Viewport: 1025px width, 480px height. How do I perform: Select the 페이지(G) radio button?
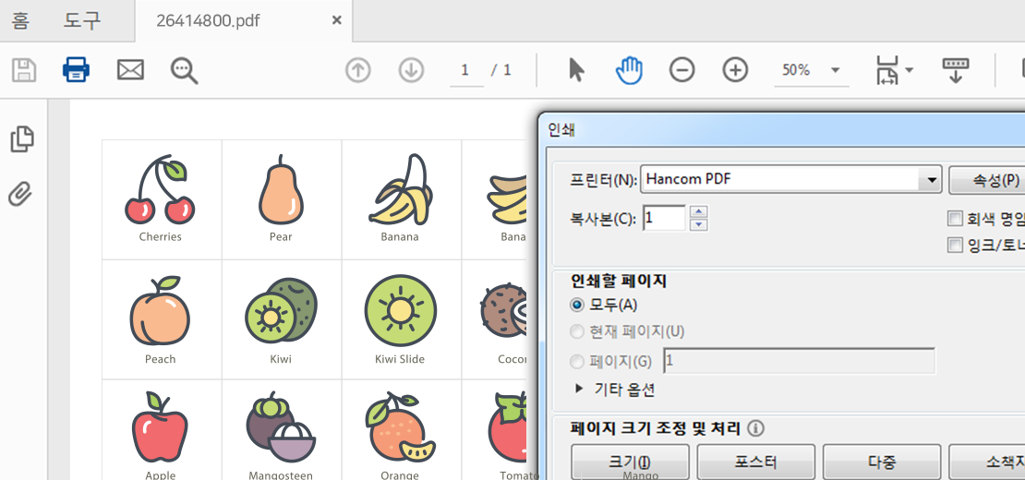click(x=576, y=361)
